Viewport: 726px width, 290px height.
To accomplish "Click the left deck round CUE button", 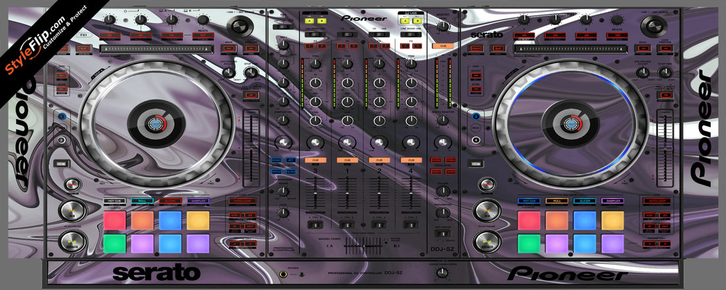I will pyautogui.click(x=72, y=210).
